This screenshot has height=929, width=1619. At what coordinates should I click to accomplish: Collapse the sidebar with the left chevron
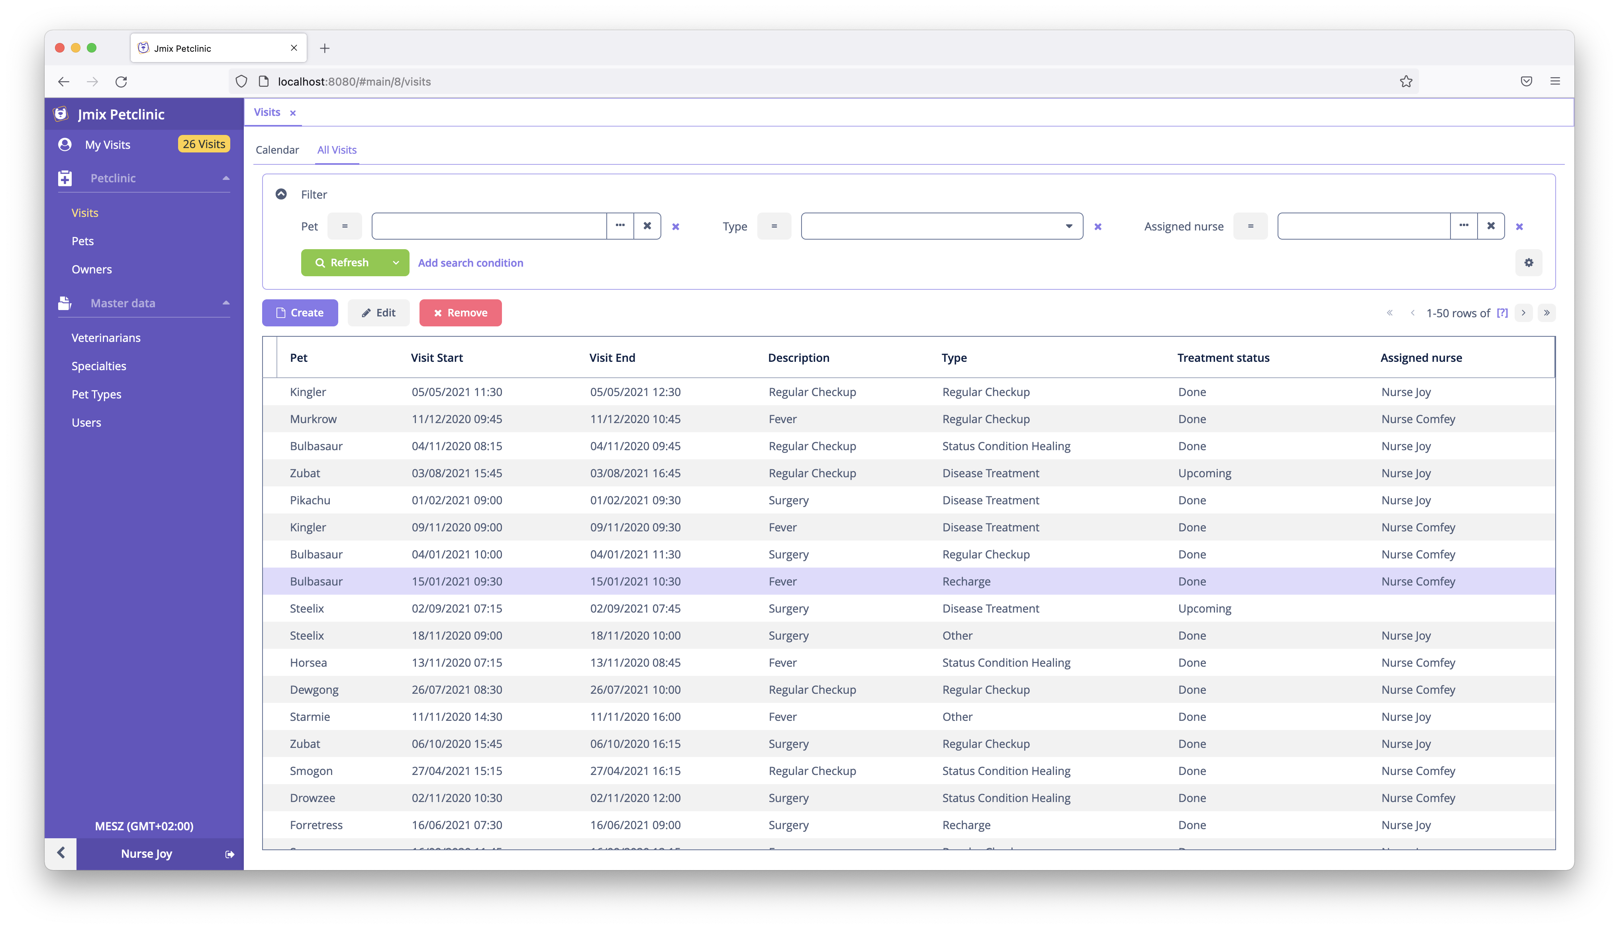61,853
